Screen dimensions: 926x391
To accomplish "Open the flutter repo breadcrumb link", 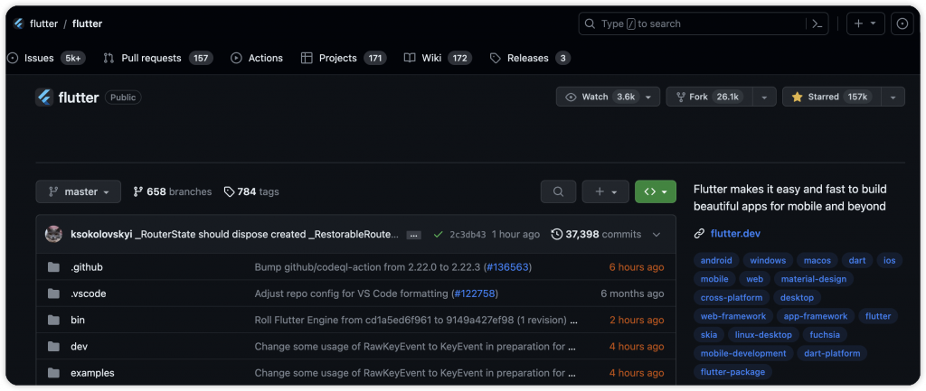I will pyautogui.click(x=88, y=23).
